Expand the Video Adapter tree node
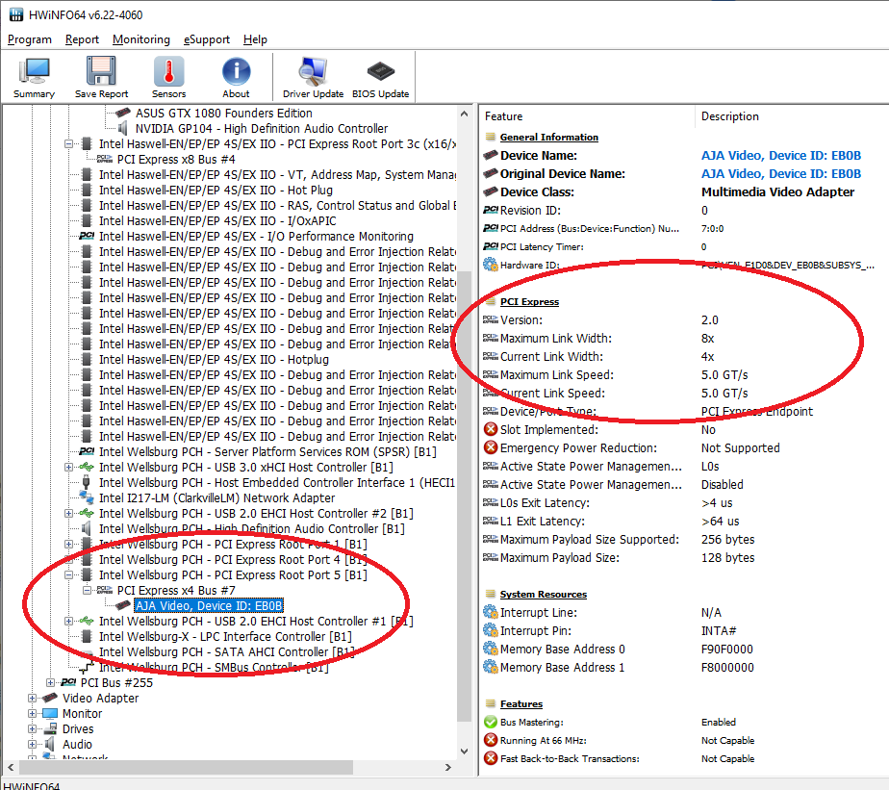Screen dimensions: 889x790 [32, 698]
